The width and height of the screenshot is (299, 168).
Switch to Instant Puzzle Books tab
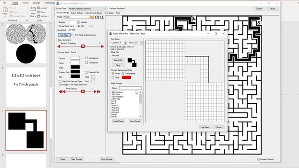coord(94,13)
